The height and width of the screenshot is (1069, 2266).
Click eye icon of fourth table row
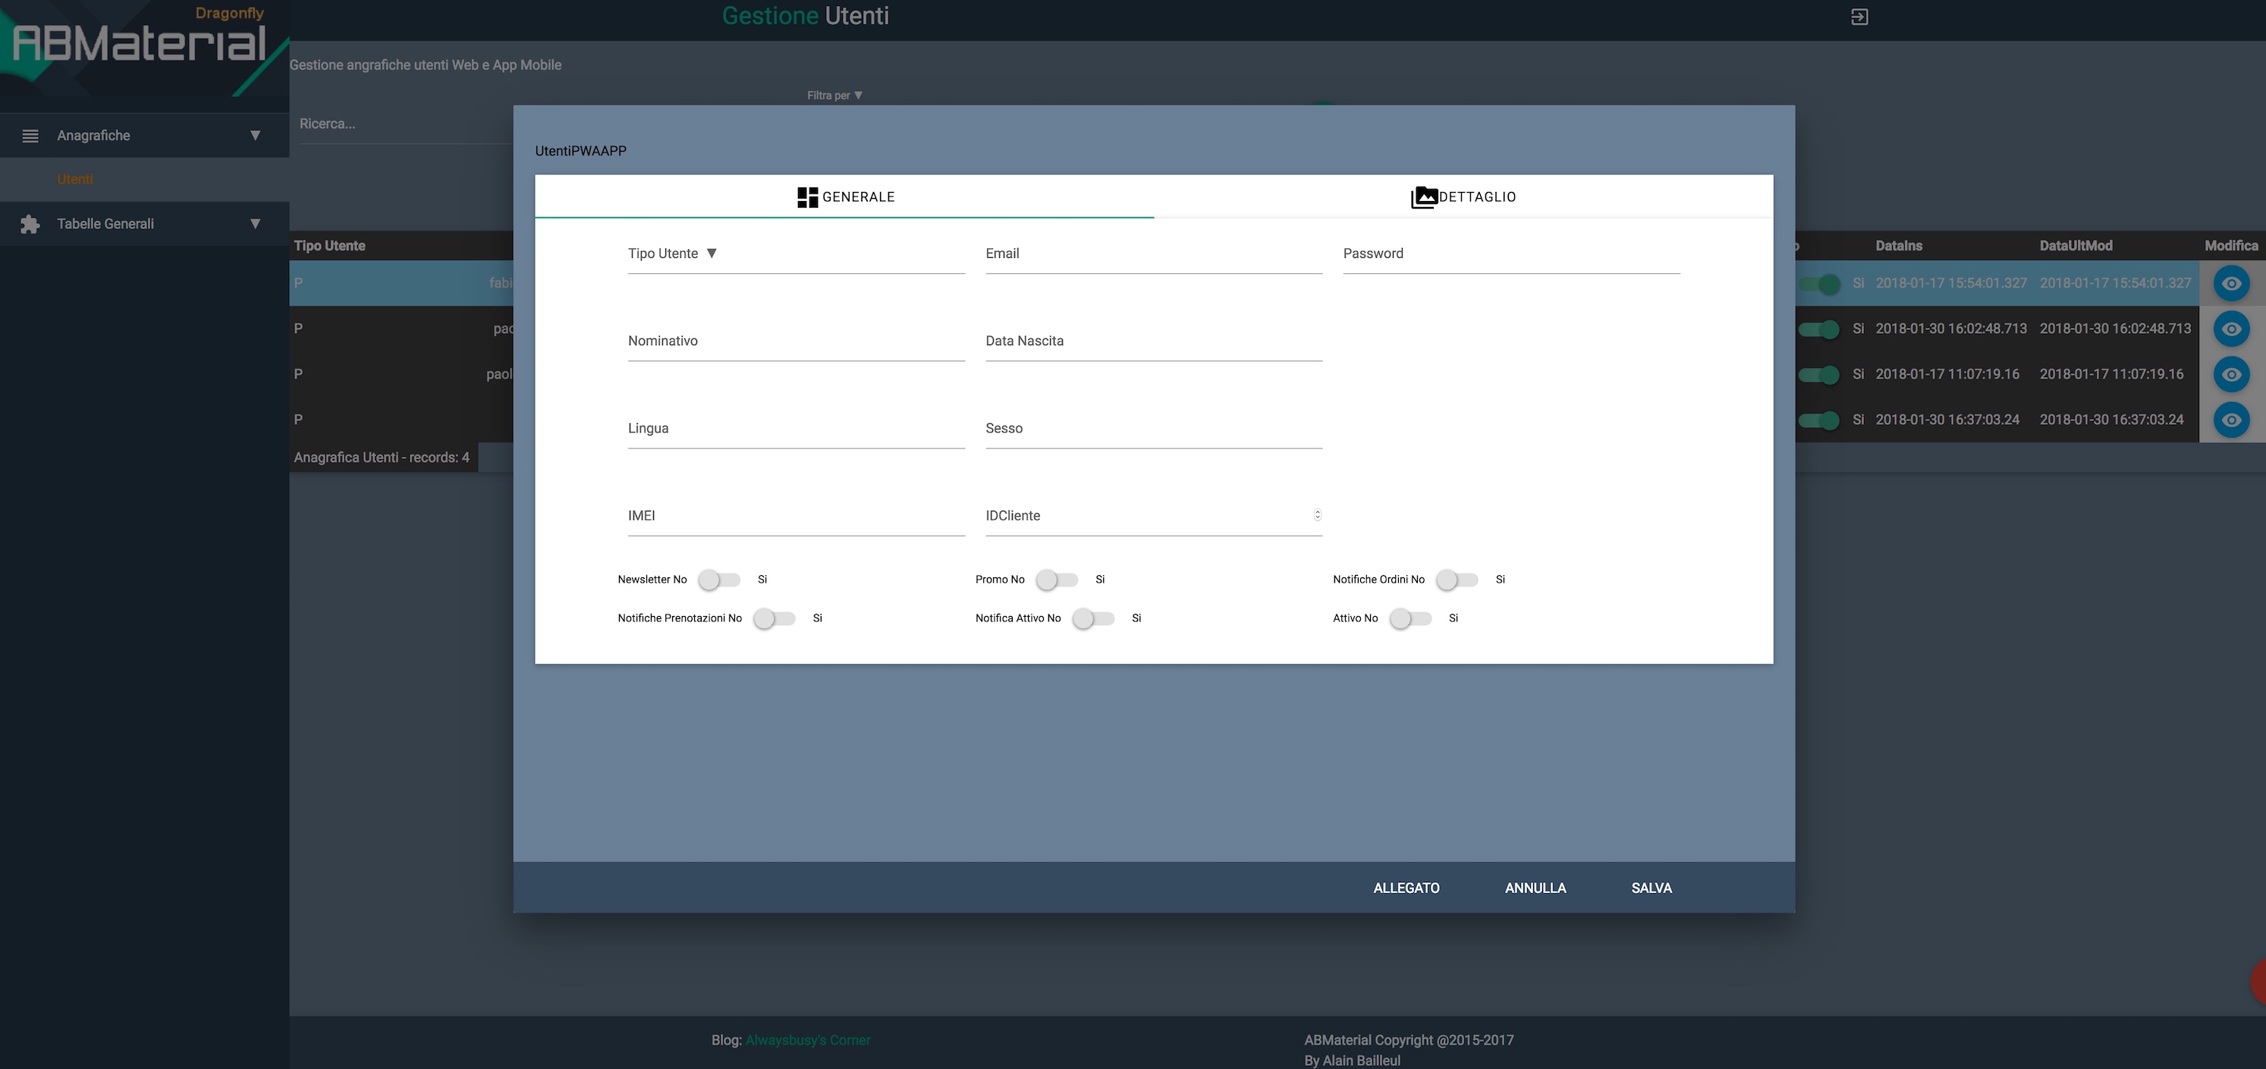tap(2231, 420)
